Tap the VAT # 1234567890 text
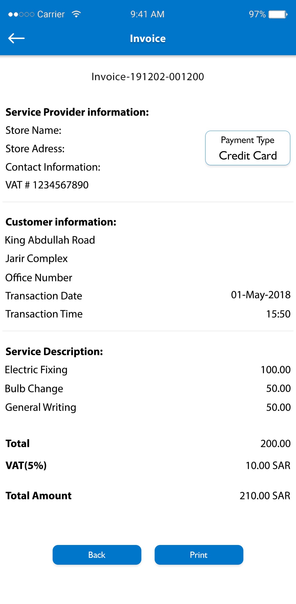 [47, 185]
